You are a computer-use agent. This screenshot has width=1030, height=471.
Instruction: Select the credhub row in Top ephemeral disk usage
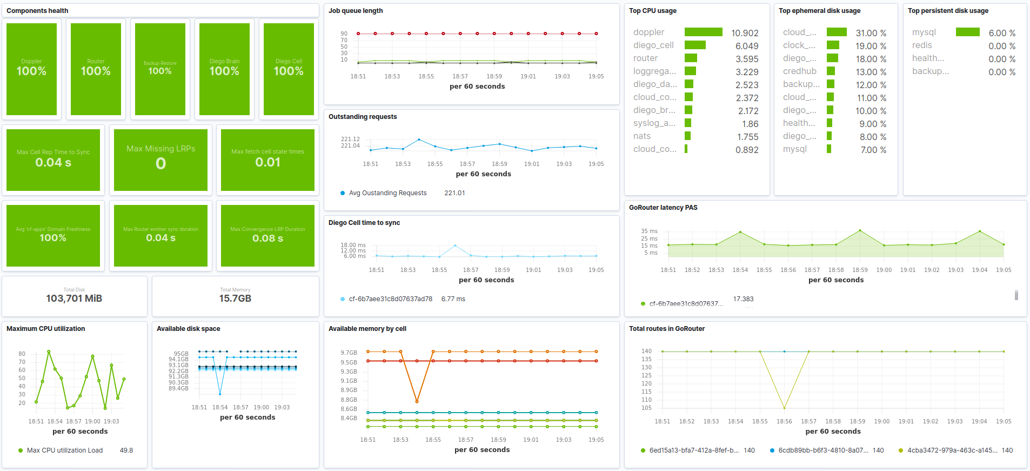tap(800, 71)
